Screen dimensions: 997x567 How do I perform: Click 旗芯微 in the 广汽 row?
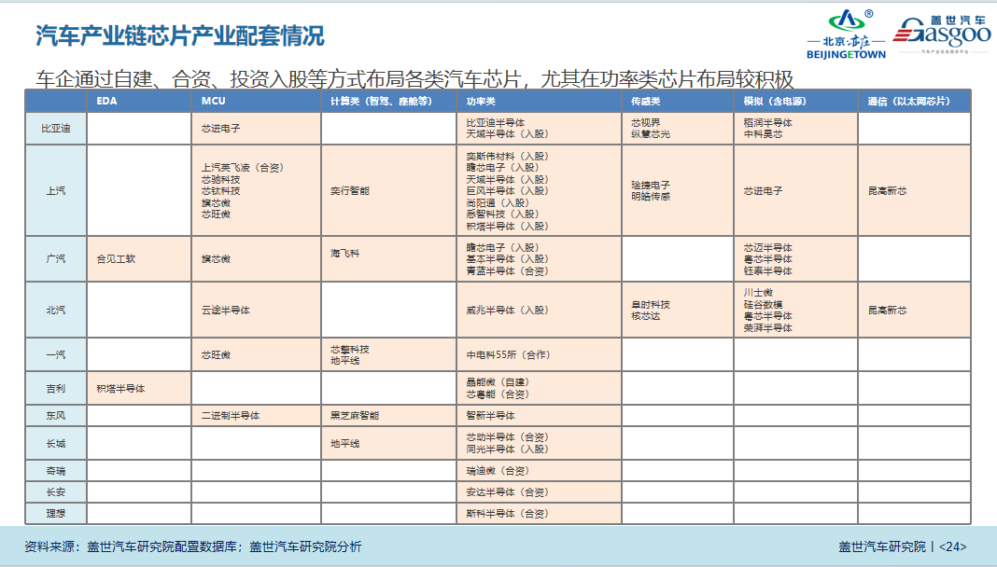pyautogui.click(x=216, y=259)
